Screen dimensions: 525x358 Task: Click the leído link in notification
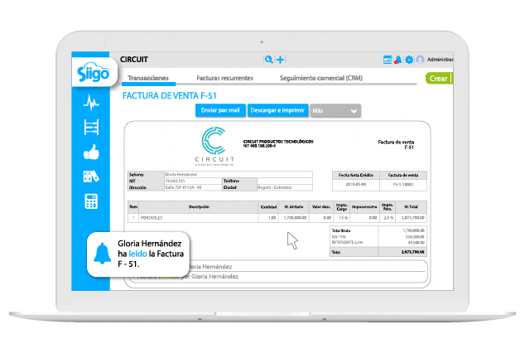pyautogui.click(x=137, y=254)
